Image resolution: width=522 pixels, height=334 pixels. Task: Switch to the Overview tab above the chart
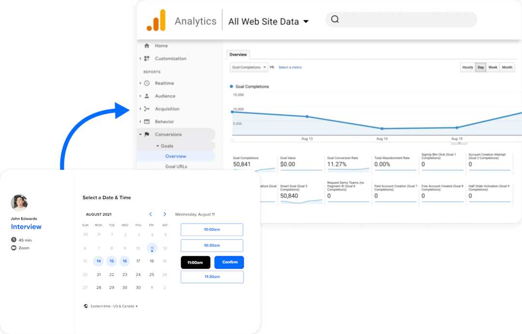click(238, 55)
